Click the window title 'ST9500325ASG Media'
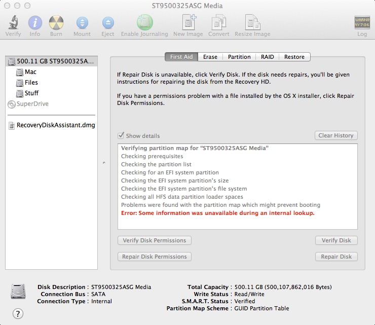The image size is (375, 325). (x=188, y=6)
